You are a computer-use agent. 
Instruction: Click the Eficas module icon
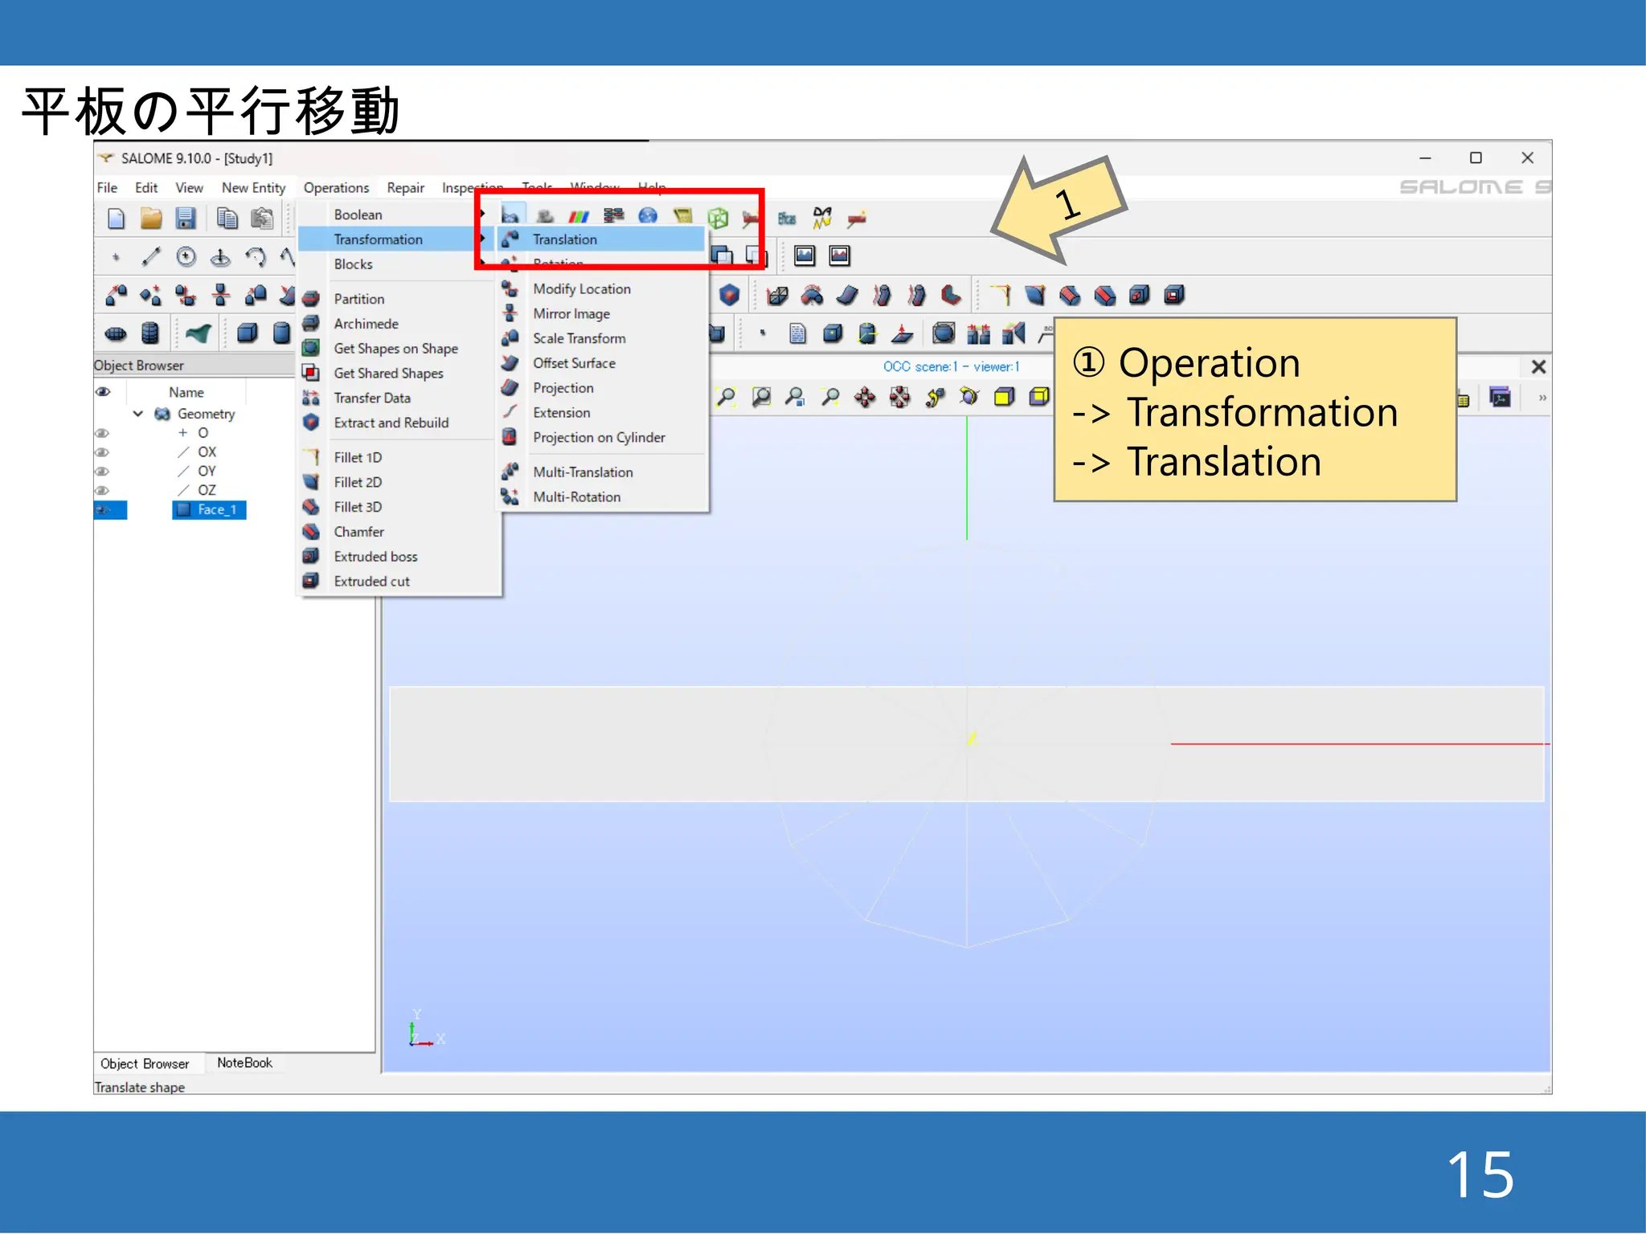pyautogui.click(x=787, y=219)
